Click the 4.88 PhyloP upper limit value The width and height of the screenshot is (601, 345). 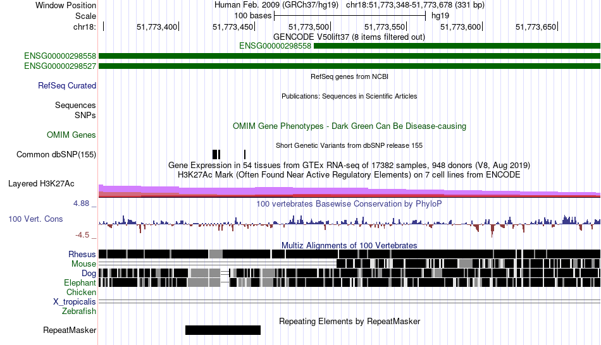(81, 203)
